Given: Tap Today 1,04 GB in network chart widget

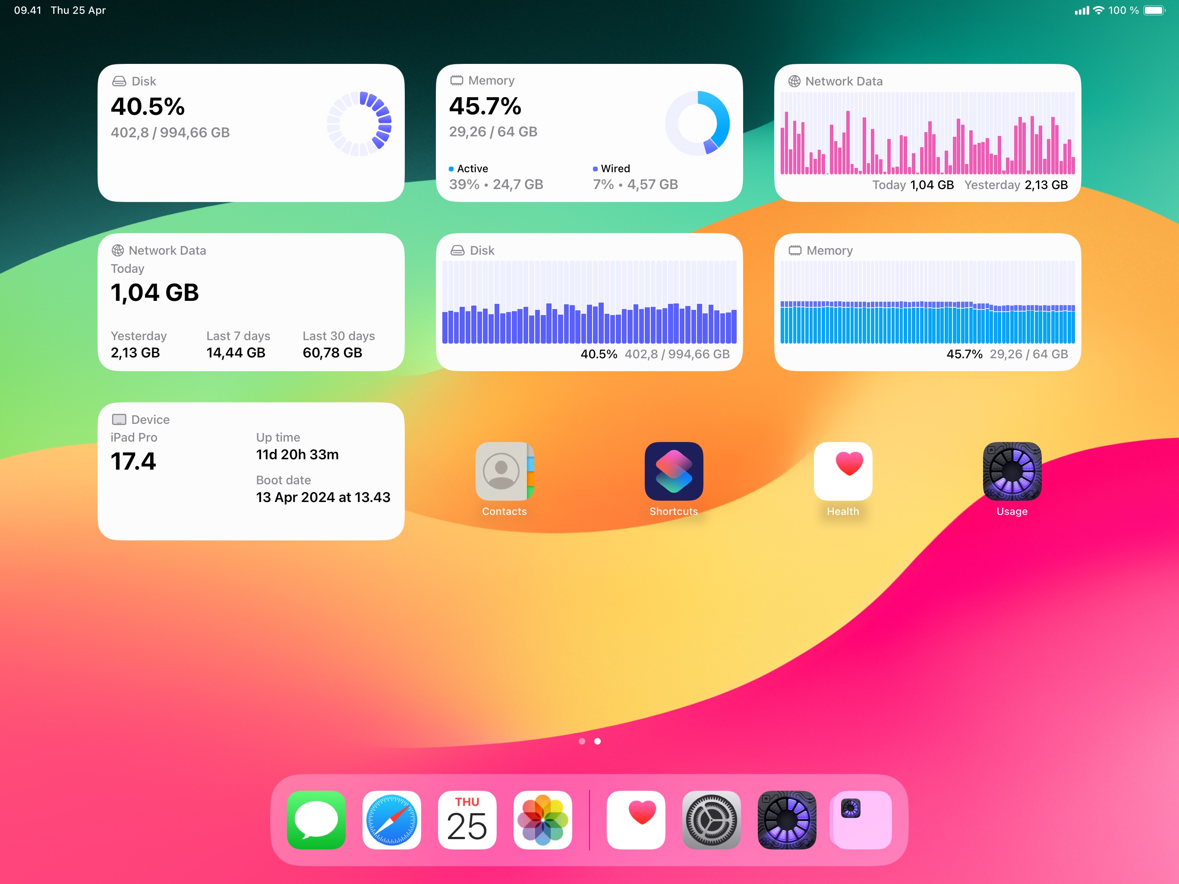Looking at the screenshot, I should pos(913,185).
